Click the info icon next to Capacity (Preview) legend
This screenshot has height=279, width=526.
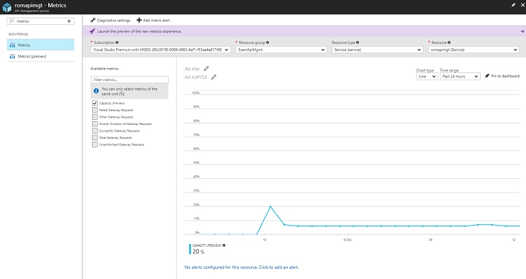tap(224, 245)
